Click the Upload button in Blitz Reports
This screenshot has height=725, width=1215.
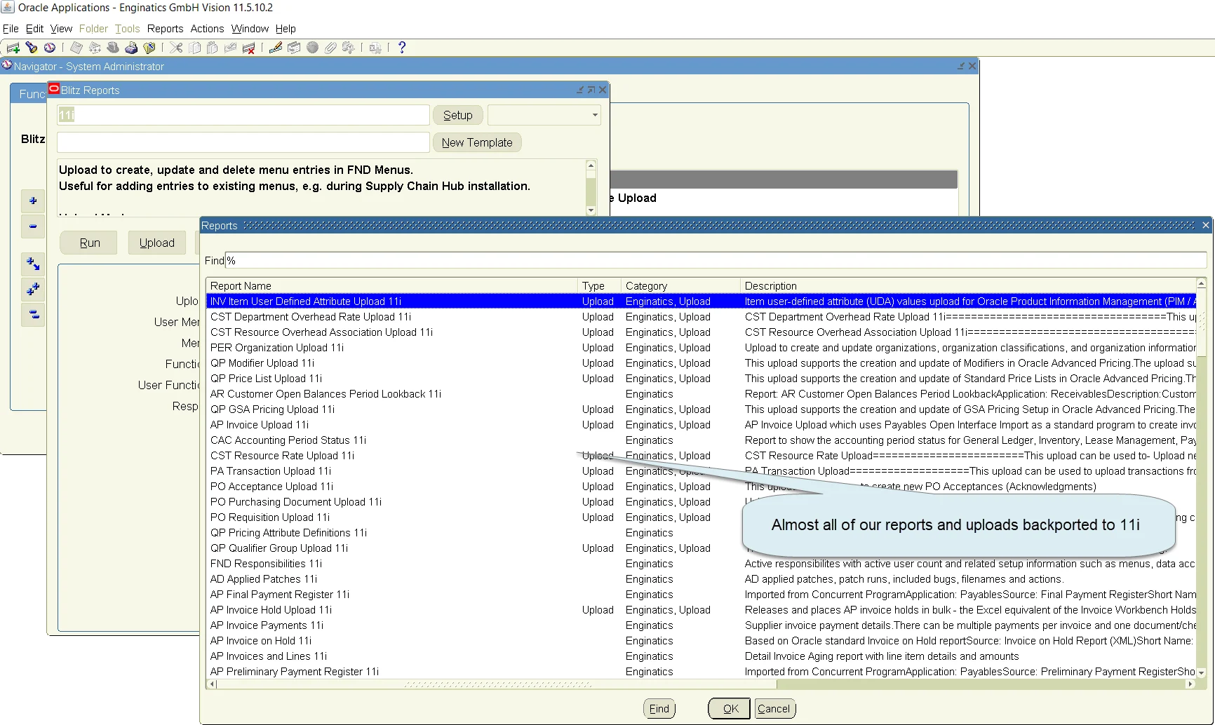pyautogui.click(x=157, y=243)
